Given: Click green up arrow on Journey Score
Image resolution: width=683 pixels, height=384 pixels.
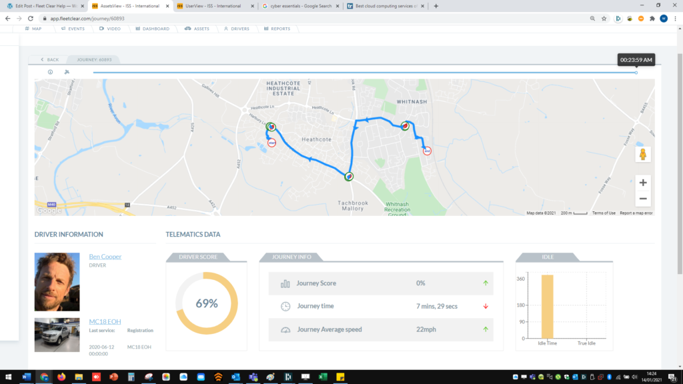Looking at the screenshot, I should [x=486, y=283].
